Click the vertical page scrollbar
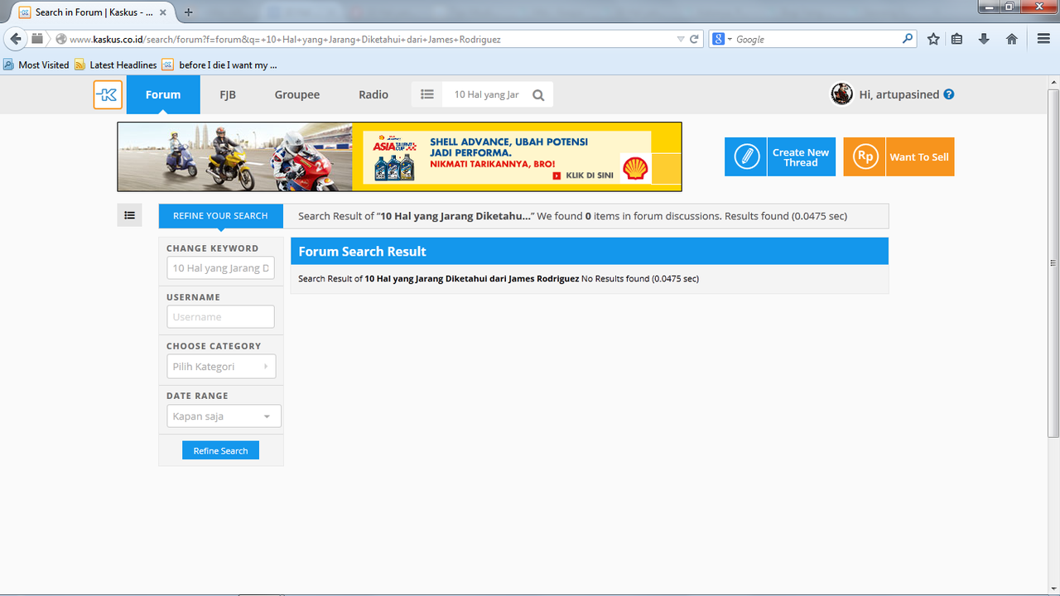This screenshot has height=596, width=1060. click(1053, 263)
